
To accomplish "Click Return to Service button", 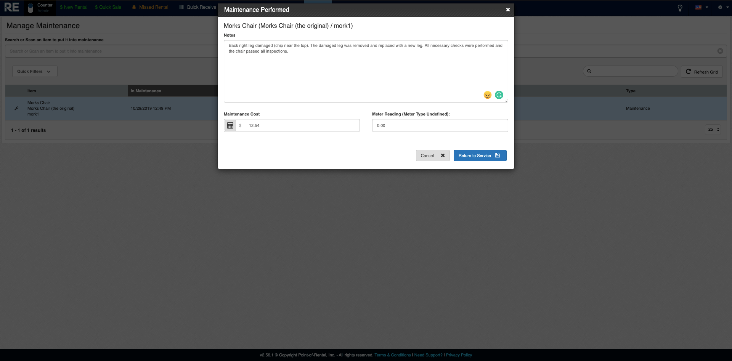I will pyautogui.click(x=480, y=156).
